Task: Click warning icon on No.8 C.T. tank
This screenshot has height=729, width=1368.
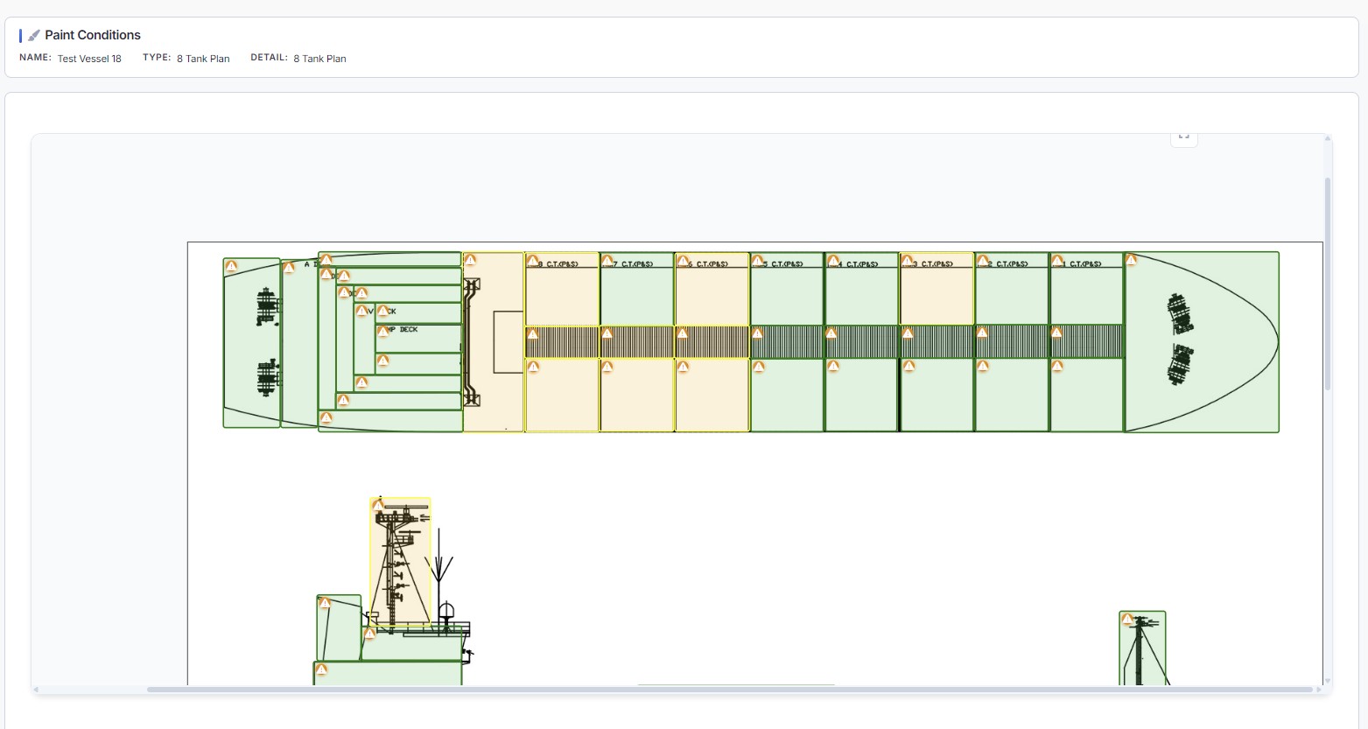Action: coord(532,262)
